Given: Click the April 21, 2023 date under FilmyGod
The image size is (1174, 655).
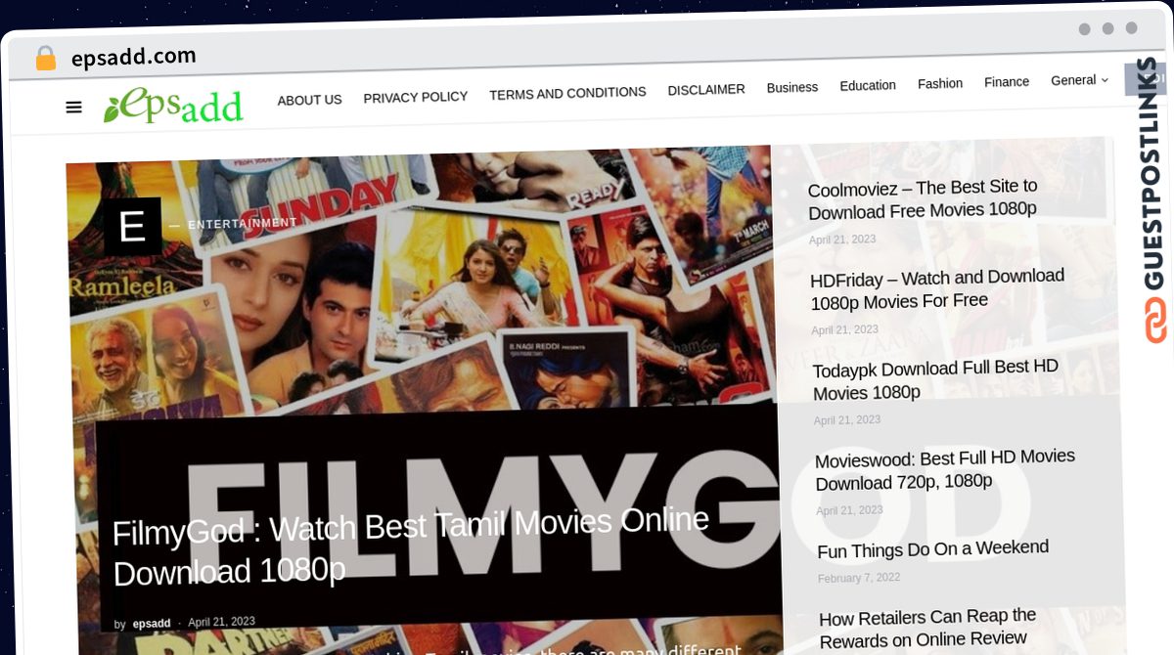Looking at the screenshot, I should pos(221,622).
